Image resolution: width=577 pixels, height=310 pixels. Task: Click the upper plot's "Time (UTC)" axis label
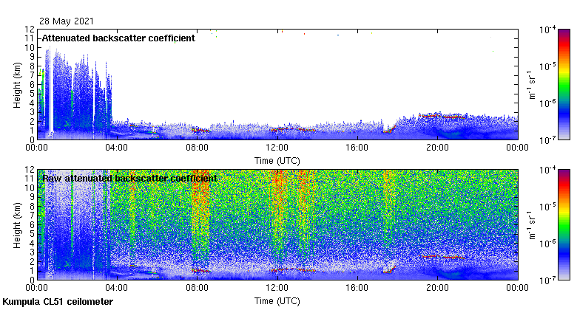pyautogui.click(x=277, y=161)
